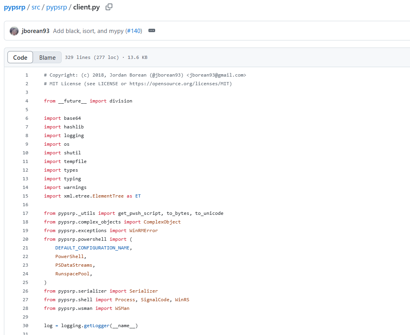Expand commit message details with ellipsis button

click(152, 31)
